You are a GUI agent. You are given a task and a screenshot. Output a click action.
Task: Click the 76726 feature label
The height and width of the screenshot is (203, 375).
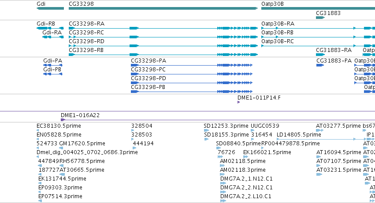point(226,152)
